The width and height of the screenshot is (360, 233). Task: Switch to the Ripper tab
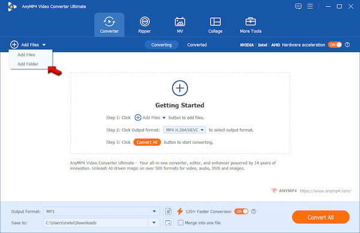click(x=145, y=25)
